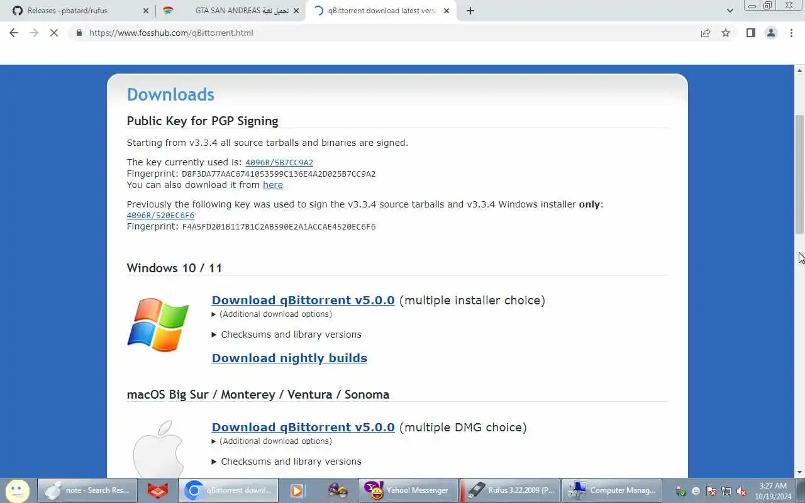
Task: Open the red fox taskbar app
Action: click(158, 490)
